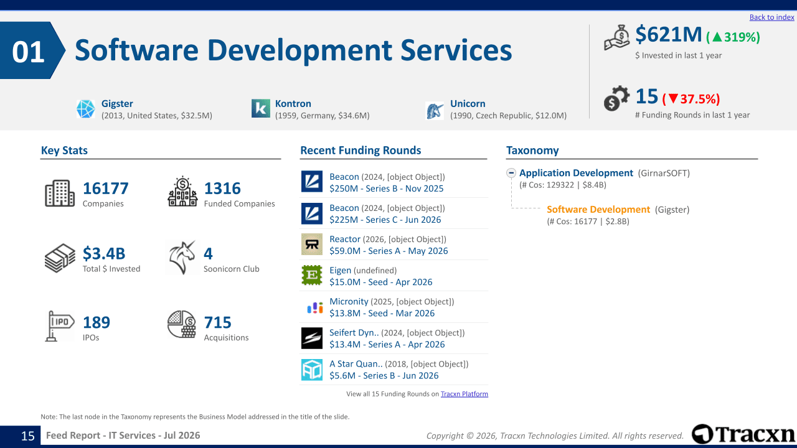The width and height of the screenshot is (797, 448).
Task: Click the "$5.6M - Series B - Jun 2026" text
Action: (384, 375)
